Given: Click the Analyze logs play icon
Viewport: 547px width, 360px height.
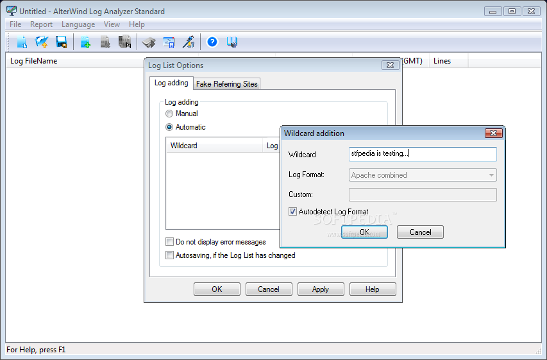Looking at the screenshot, I should point(149,42).
